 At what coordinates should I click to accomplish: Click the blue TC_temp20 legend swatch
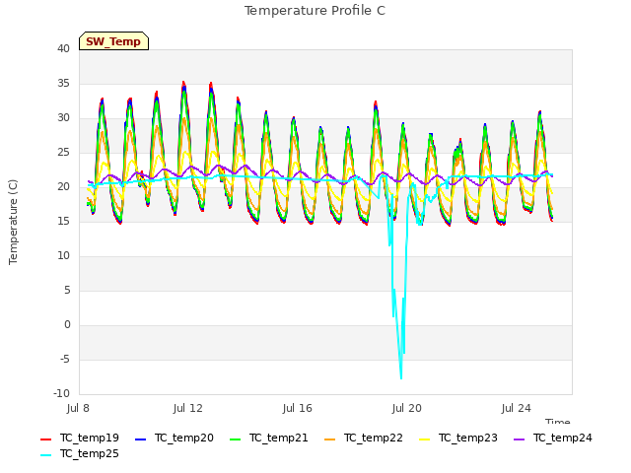point(140,439)
